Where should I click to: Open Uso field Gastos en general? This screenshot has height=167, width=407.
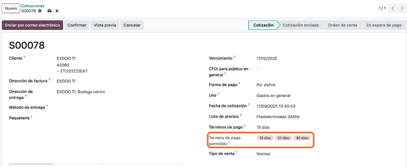pos(273,96)
